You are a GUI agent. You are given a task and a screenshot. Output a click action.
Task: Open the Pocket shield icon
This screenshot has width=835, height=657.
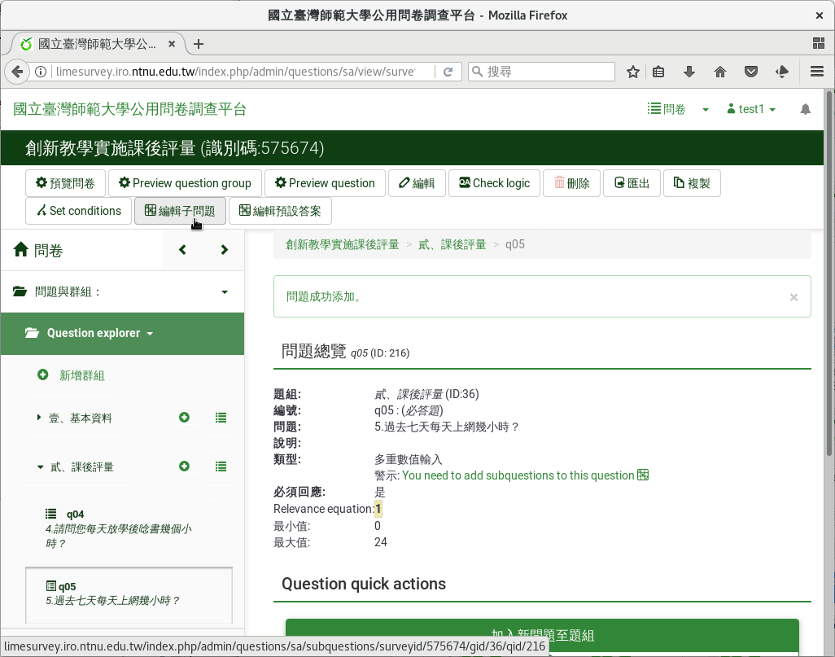pyautogui.click(x=751, y=72)
